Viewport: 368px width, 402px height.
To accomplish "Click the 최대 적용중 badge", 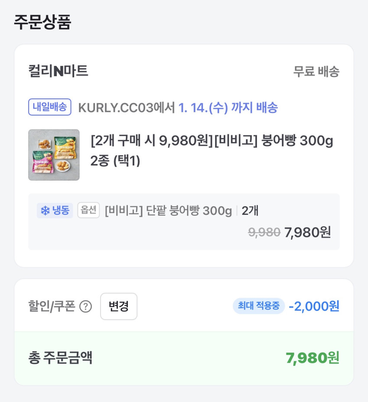I will (259, 306).
